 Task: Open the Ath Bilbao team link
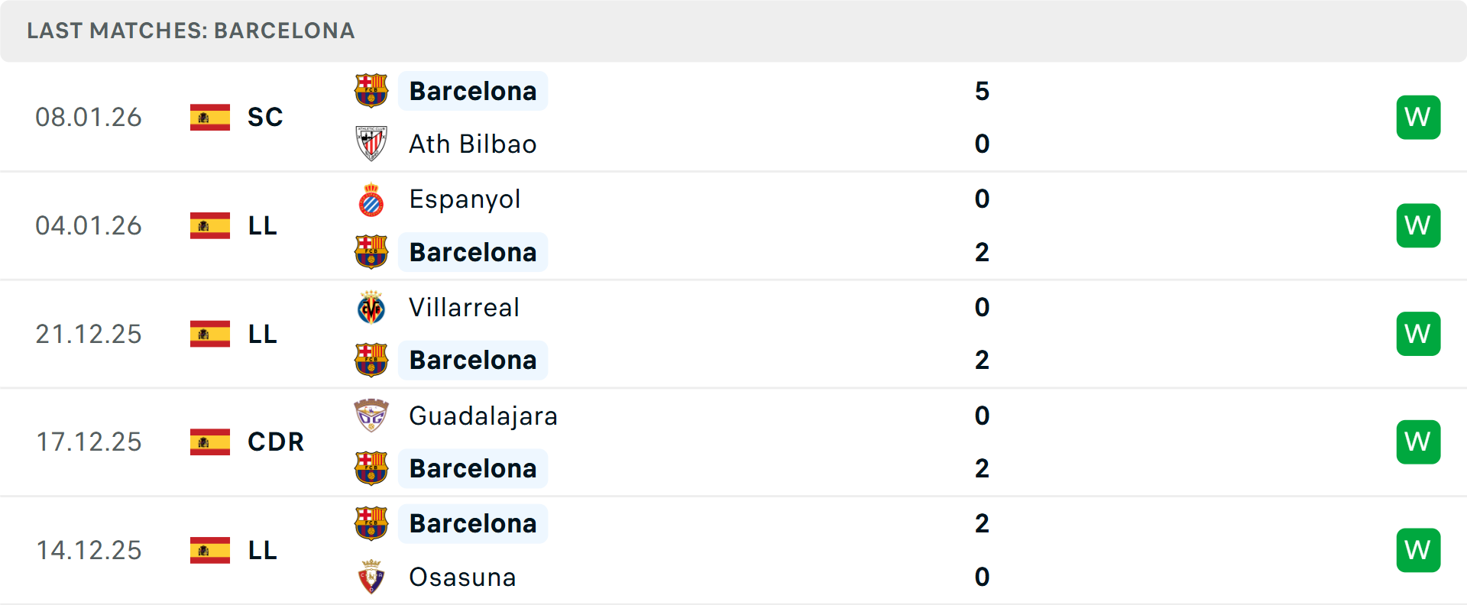(472, 144)
